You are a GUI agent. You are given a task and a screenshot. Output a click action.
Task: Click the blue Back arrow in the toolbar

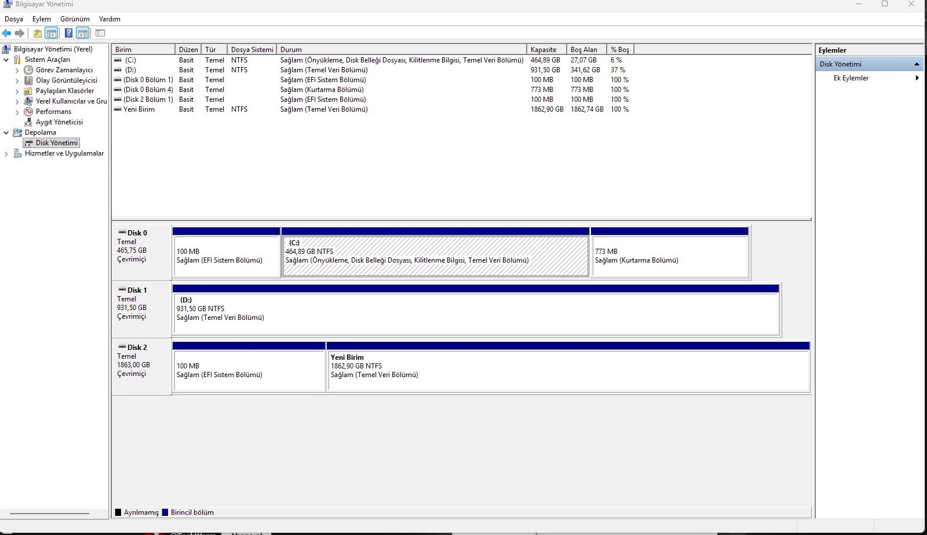click(x=7, y=34)
